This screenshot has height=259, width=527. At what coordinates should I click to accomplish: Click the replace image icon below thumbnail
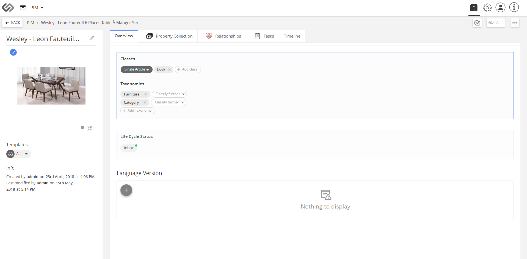pos(83,128)
